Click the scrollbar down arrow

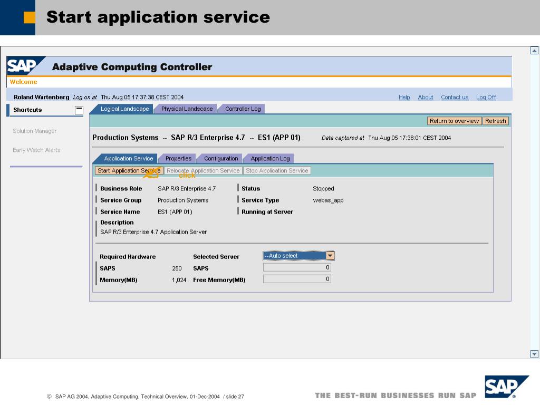(x=534, y=354)
